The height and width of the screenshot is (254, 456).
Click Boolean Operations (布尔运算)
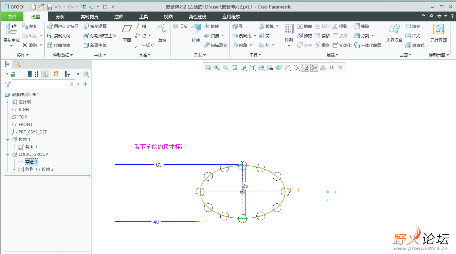[95, 26]
